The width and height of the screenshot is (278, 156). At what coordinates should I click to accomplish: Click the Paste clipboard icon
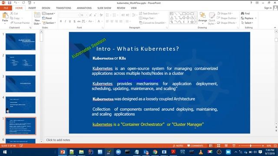5,16
